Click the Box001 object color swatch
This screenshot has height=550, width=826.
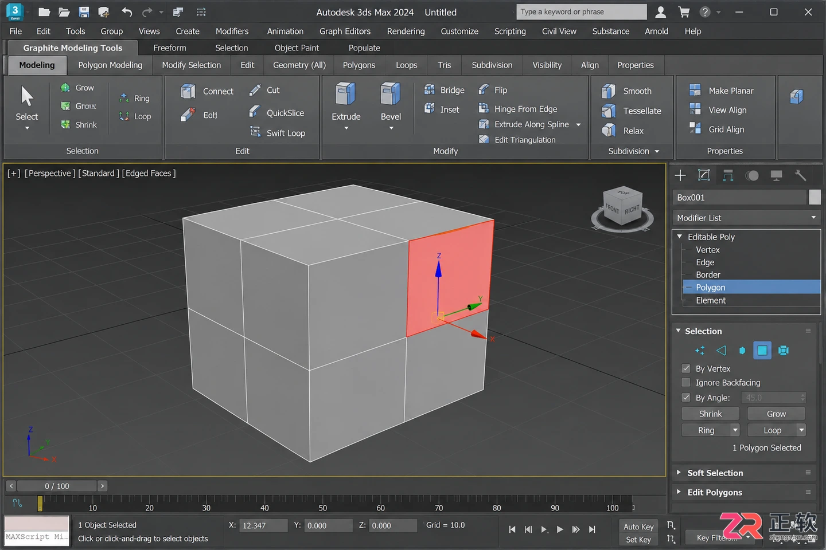point(815,197)
